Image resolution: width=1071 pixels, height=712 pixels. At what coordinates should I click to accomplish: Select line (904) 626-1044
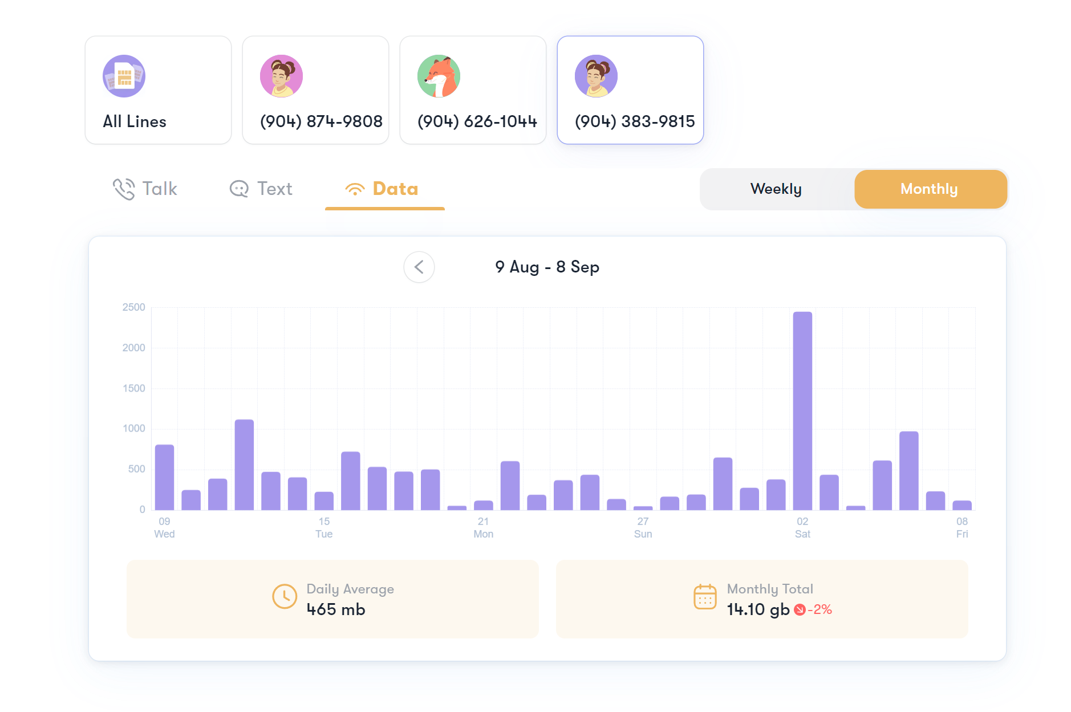[473, 90]
